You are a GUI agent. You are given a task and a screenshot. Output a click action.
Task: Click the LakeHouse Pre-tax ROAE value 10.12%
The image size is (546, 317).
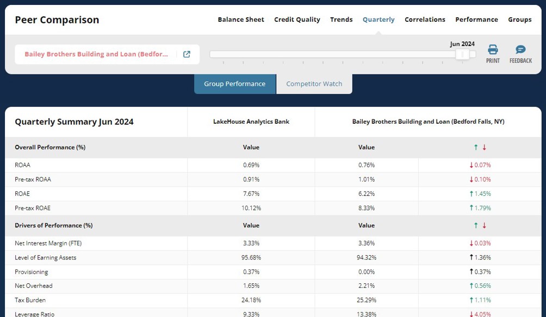251,208
